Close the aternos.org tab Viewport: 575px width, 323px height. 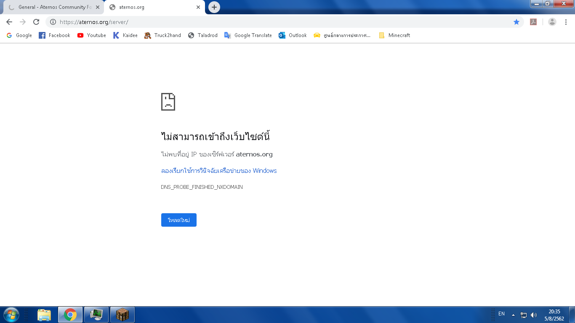pos(198,7)
